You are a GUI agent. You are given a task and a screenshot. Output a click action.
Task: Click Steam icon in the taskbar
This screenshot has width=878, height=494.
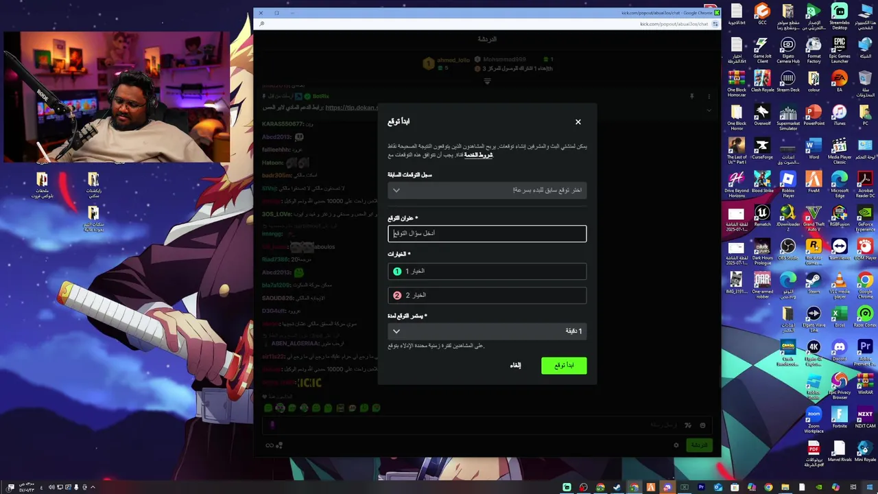tap(617, 487)
